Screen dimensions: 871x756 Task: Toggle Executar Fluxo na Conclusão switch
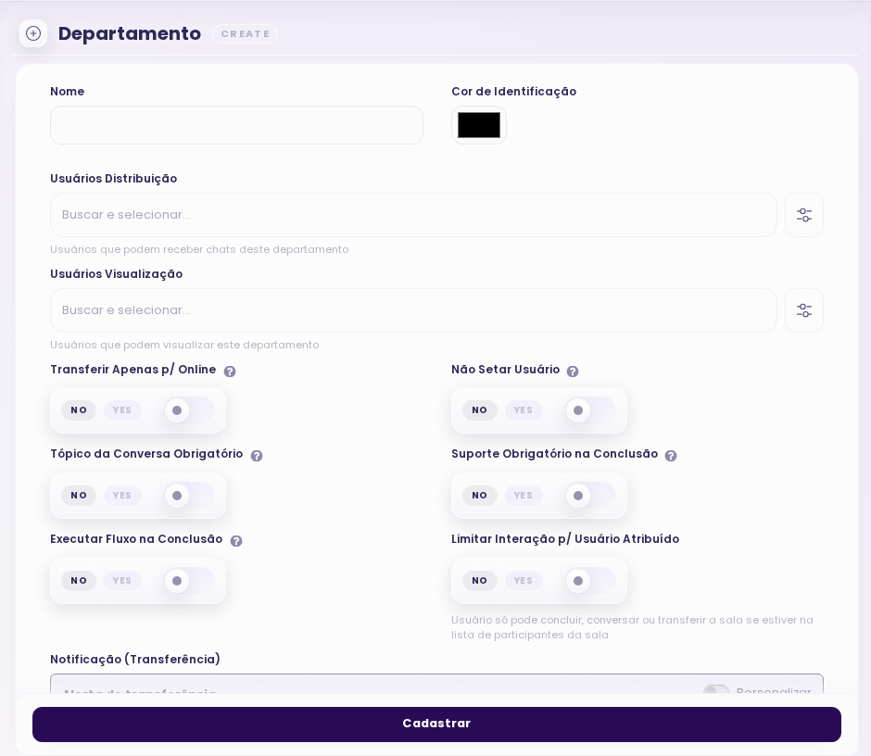pyautogui.click(x=189, y=581)
